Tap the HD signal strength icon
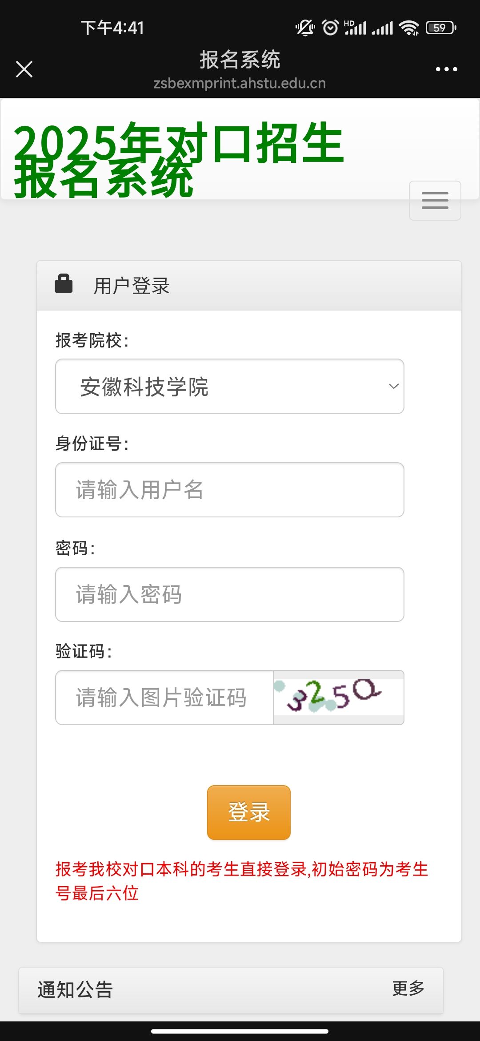Viewport: 480px width, 1041px height. tap(355, 28)
